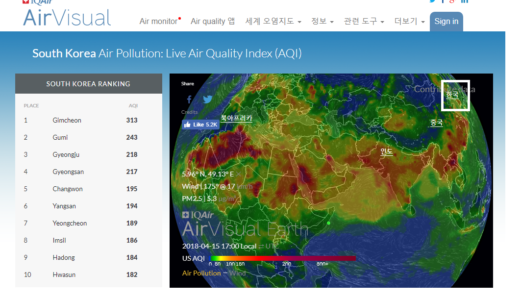The width and height of the screenshot is (521, 300).
Task: Open the Air monitor menu item
Action: (159, 22)
